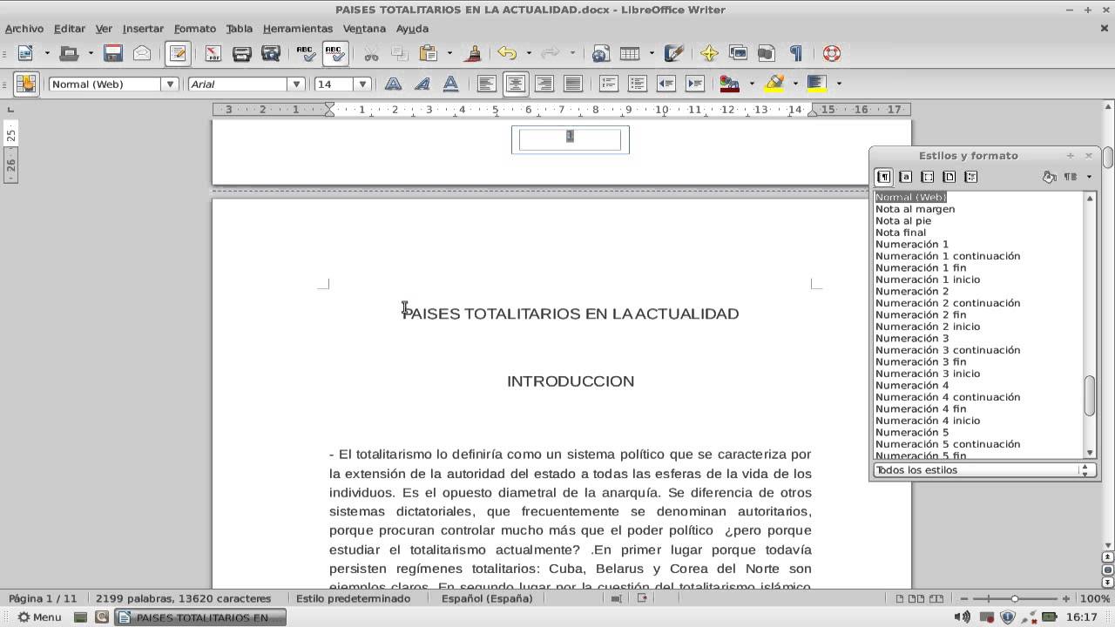Apply Underline formatting
Image resolution: width=1115 pixels, height=627 pixels.
451,84
